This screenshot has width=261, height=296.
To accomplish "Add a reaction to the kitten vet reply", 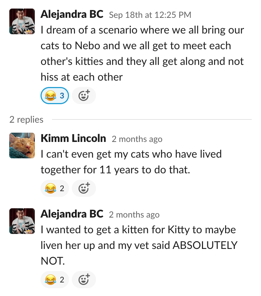I will pyautogui.click(x=84, y=280).
